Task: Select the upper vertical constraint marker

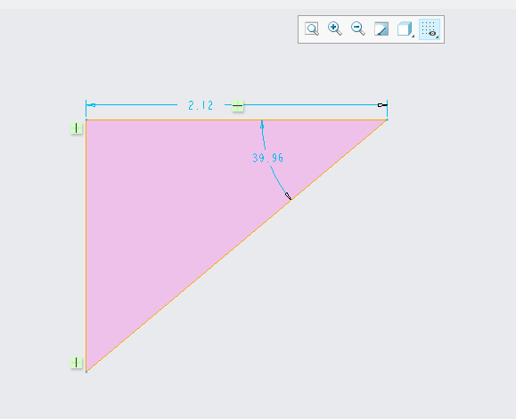Action: pyautogui.click(x=77, y=128)
